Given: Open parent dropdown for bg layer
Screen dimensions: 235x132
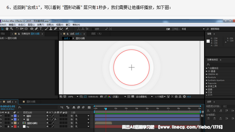Looking at the screenshot, I should click(82, 126).
